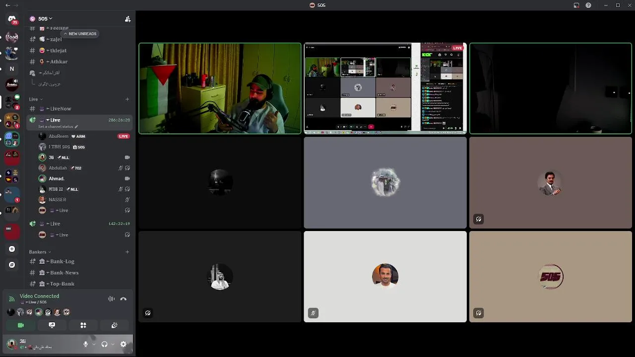Click connection signal strength icon
Screen dimensions: 635x357
pos(11,299)
